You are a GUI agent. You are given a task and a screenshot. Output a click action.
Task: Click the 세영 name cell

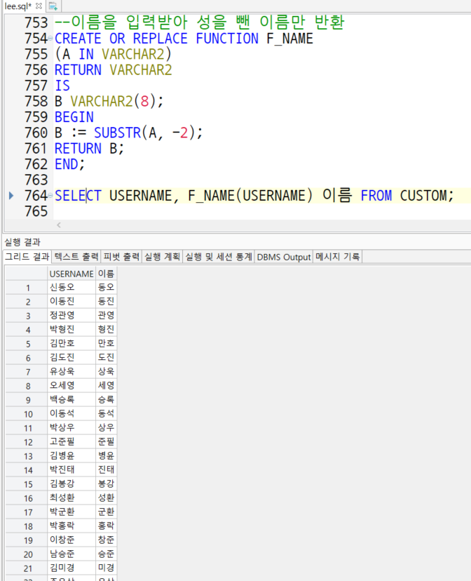pos(107,386)
